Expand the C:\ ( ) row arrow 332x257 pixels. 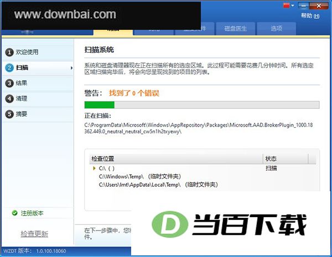pos(94,169)
